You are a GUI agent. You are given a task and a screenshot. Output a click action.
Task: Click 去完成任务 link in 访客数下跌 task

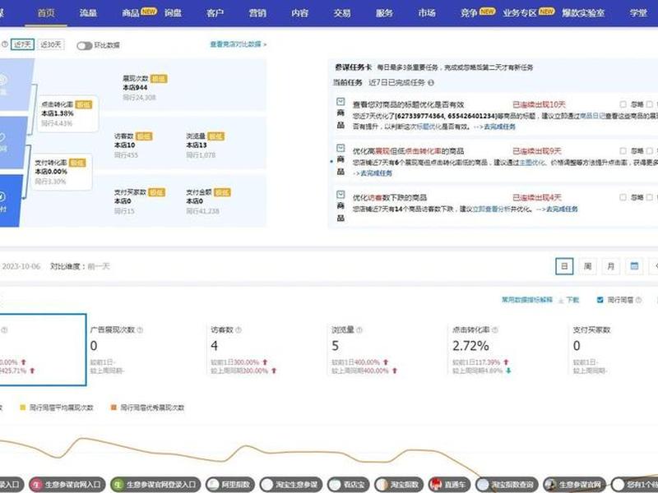coord(562,209)
